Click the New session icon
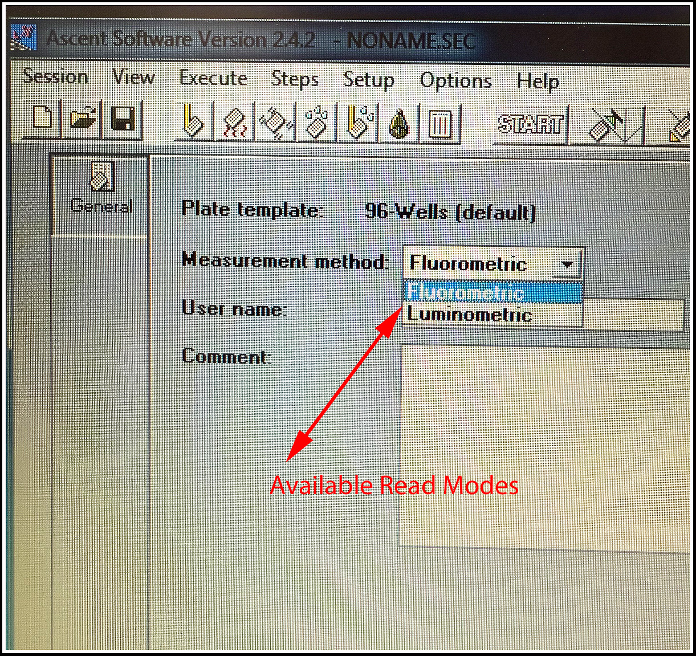Image resolution: width=696 pixels, height=656 pixels. (42, 121)
